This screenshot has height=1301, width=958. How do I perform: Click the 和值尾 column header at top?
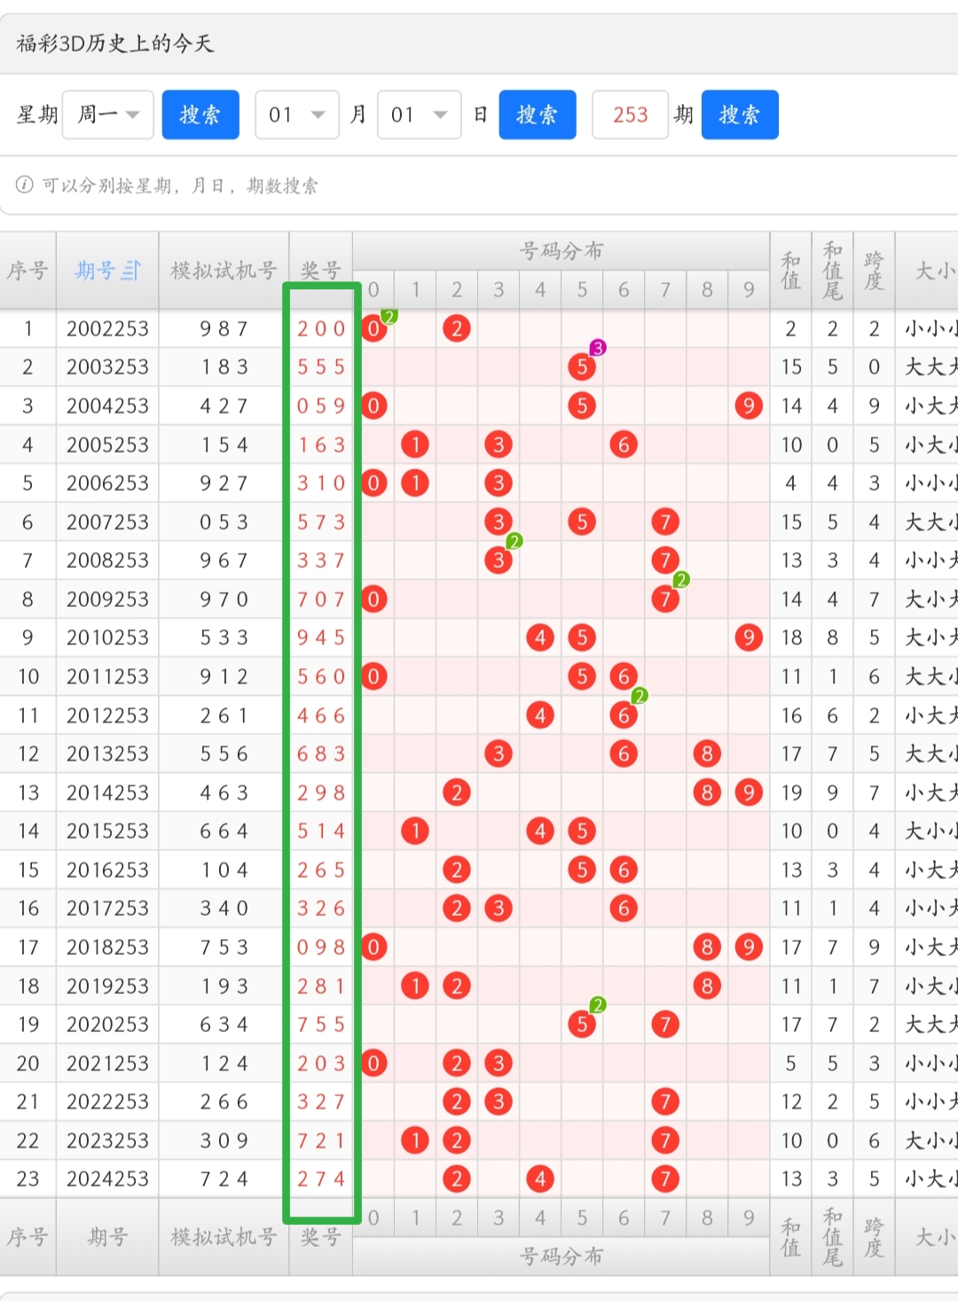[832, 271]
